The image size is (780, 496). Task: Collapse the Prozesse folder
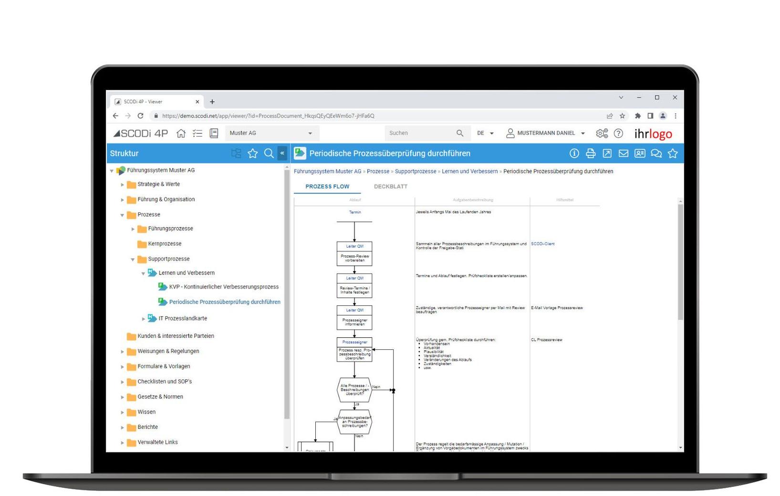(x=122, y=215)
